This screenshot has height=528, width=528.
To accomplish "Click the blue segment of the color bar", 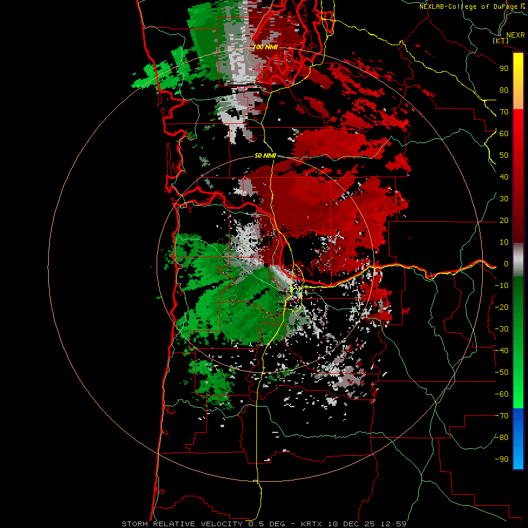I will point(518,439).
